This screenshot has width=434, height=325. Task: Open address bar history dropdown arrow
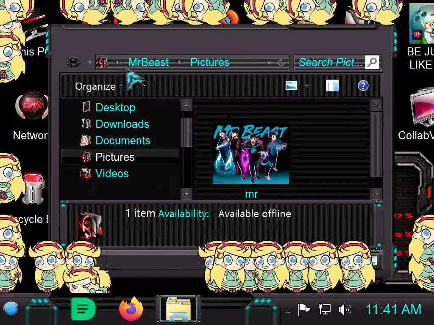[268, 63]
